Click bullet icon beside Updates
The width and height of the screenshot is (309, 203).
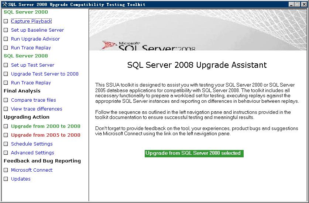tap(6, 179)
